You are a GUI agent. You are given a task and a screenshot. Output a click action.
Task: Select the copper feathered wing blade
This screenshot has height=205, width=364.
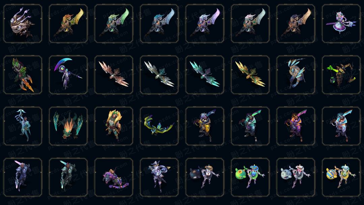point(114,75)
